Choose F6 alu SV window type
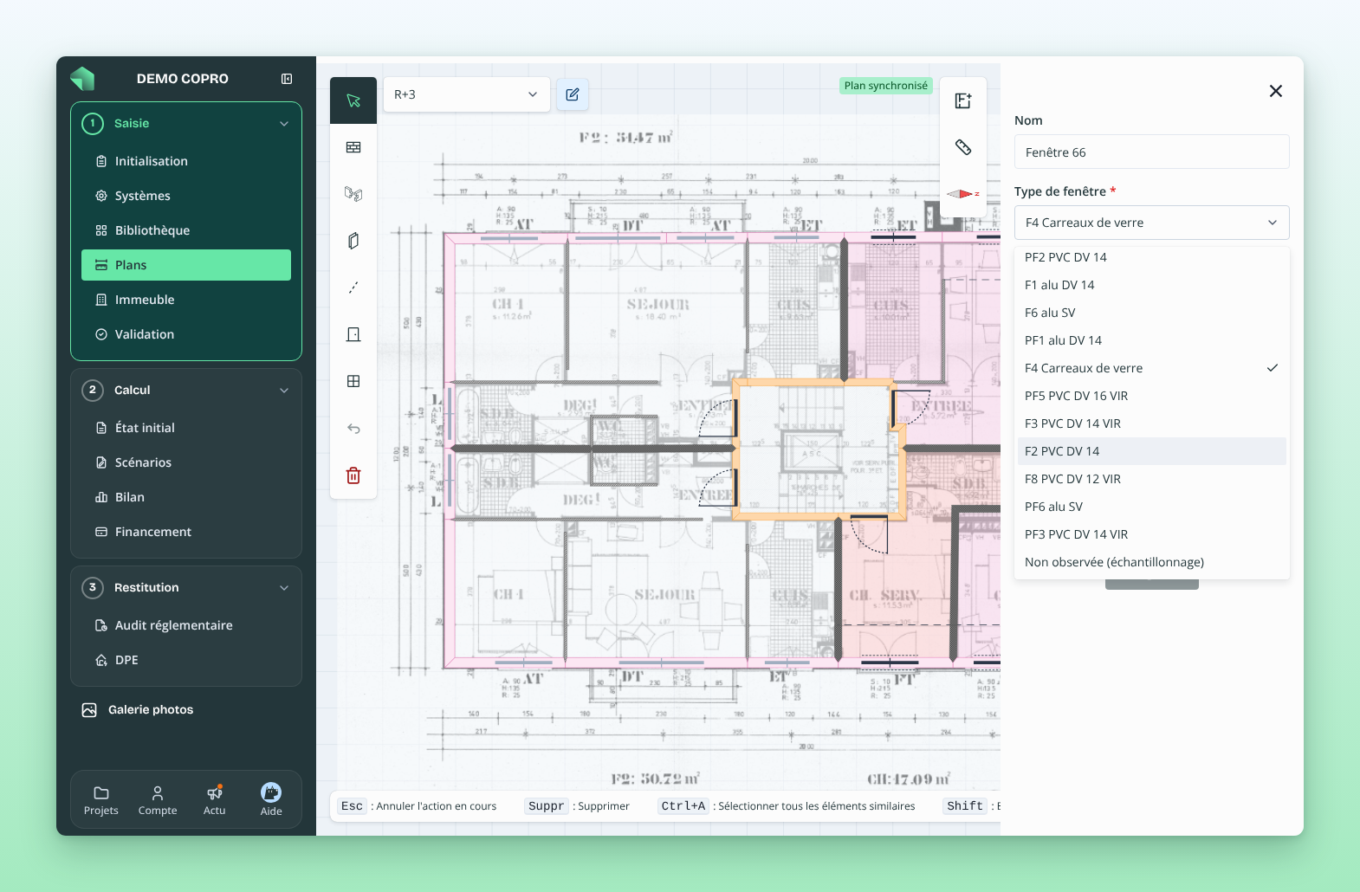This screenshot has width=1360, height=892. pyautogui.click(x=1152, y=313)
